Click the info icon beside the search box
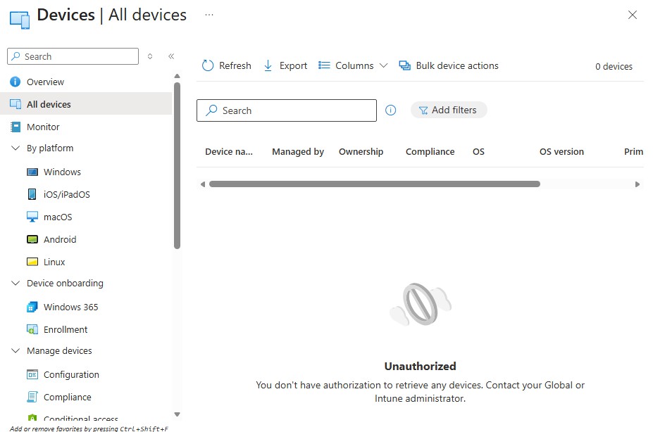 (x=391, y=110)
